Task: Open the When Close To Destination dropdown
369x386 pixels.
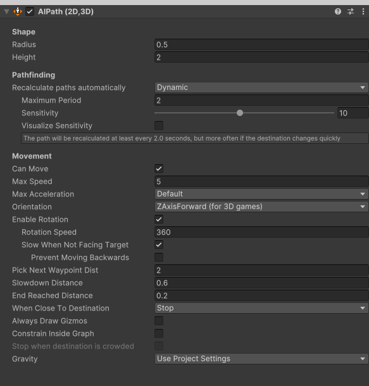Action: [261, 308]
